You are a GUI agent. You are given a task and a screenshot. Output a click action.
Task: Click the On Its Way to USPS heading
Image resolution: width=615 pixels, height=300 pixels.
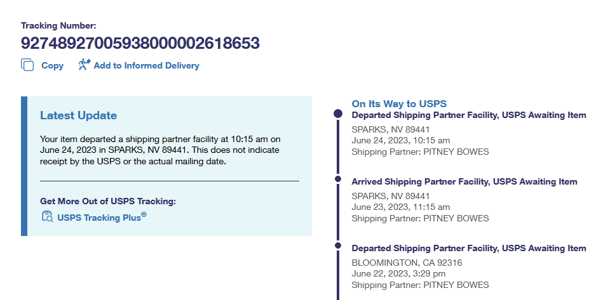[x=399, y=103]
